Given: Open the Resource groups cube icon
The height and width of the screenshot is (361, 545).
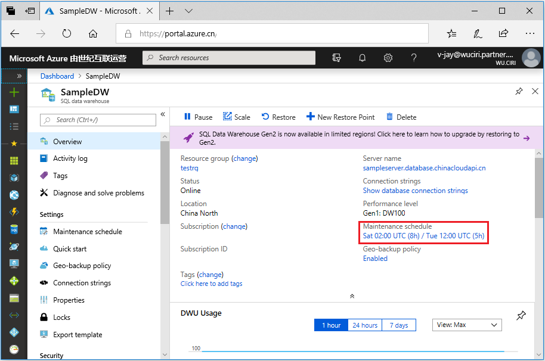Looking at the screenshot, I should click(14, 178).
